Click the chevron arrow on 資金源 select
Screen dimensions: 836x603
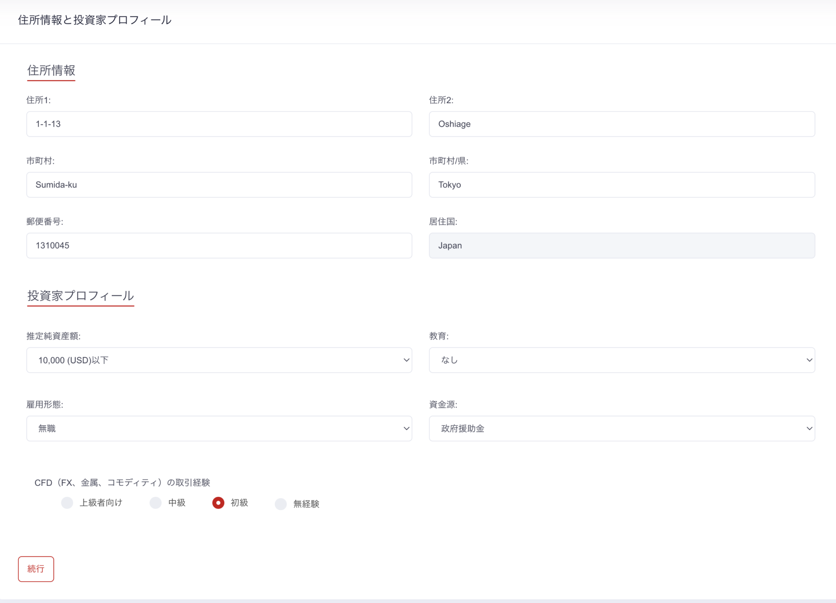tap(809, 428)
